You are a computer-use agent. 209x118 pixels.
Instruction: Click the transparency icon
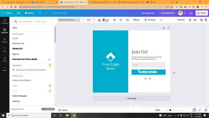[x=190, y=20]
